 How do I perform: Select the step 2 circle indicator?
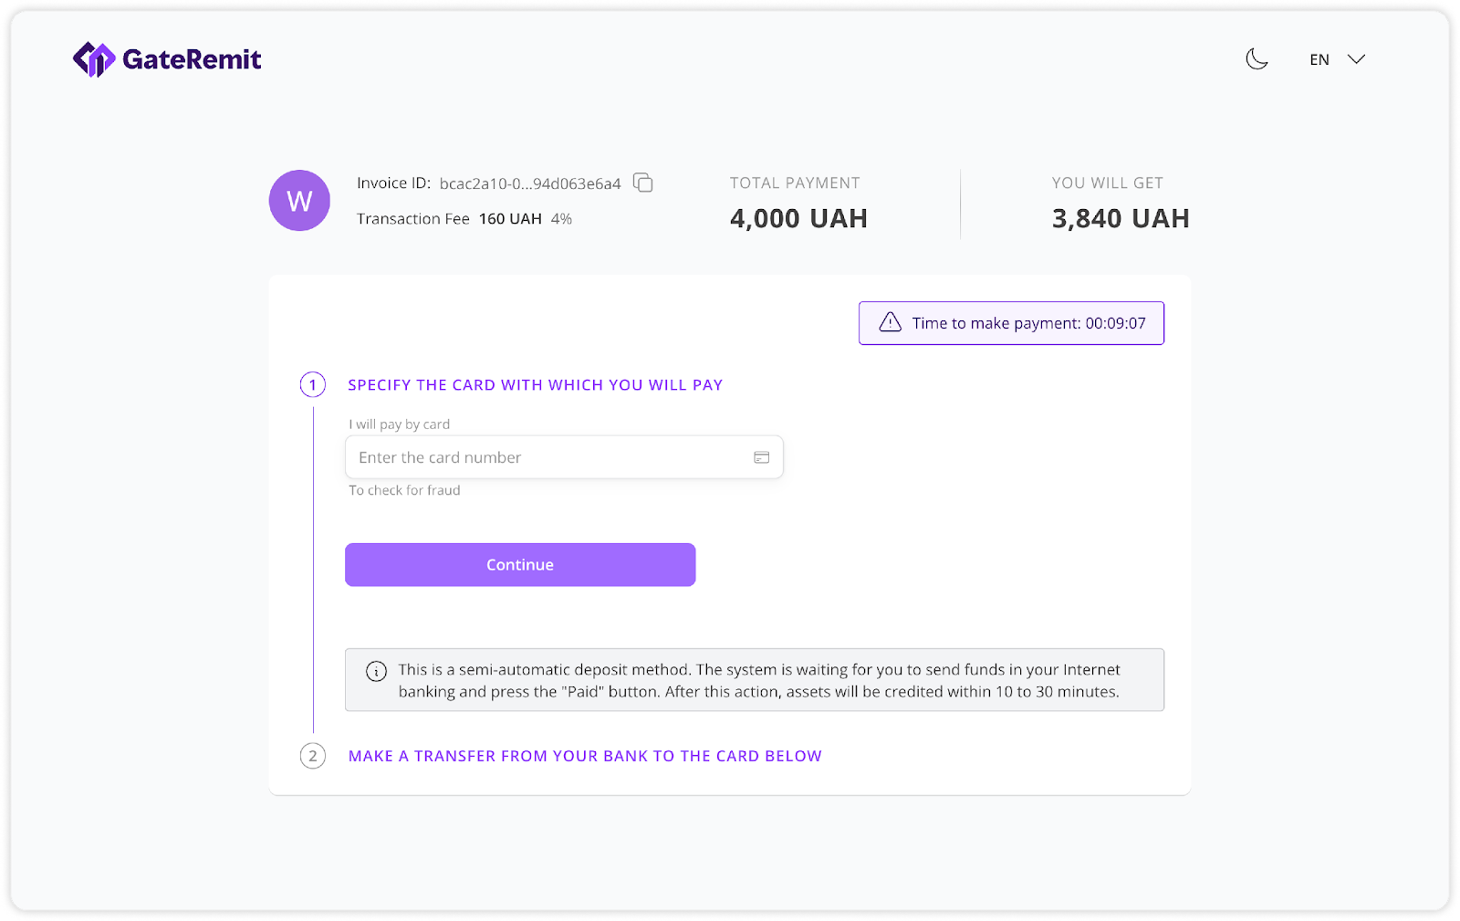pos(313,756)
